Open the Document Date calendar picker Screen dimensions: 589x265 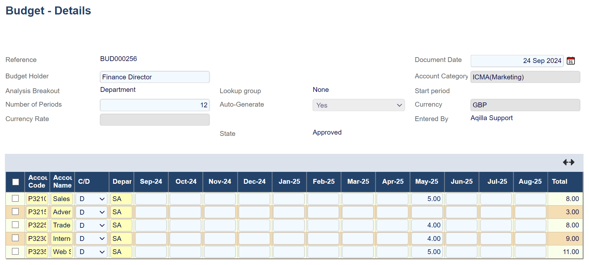point(571,61)
